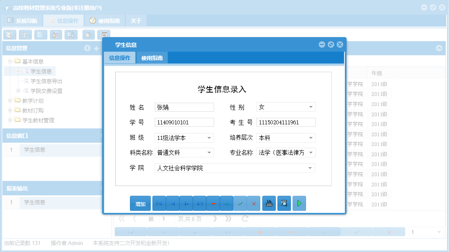Click the search magnifier icon in the main toolbar
Viewport: 449px width, 252px height.
(9, 35)
